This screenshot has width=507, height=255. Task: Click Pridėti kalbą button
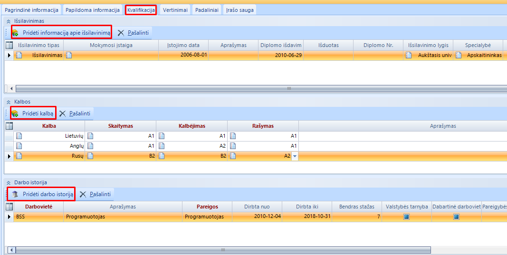pos(38,113)
